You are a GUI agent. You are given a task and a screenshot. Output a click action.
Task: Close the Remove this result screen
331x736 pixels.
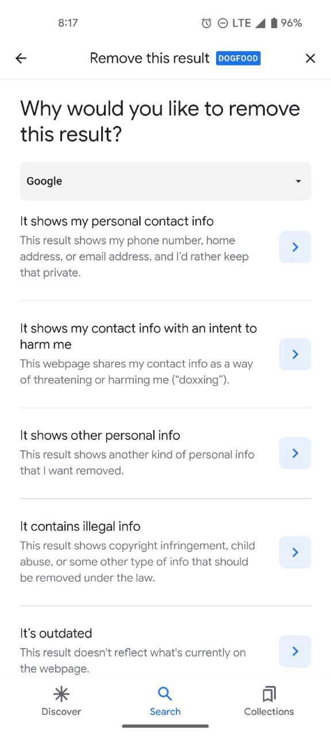310,58
